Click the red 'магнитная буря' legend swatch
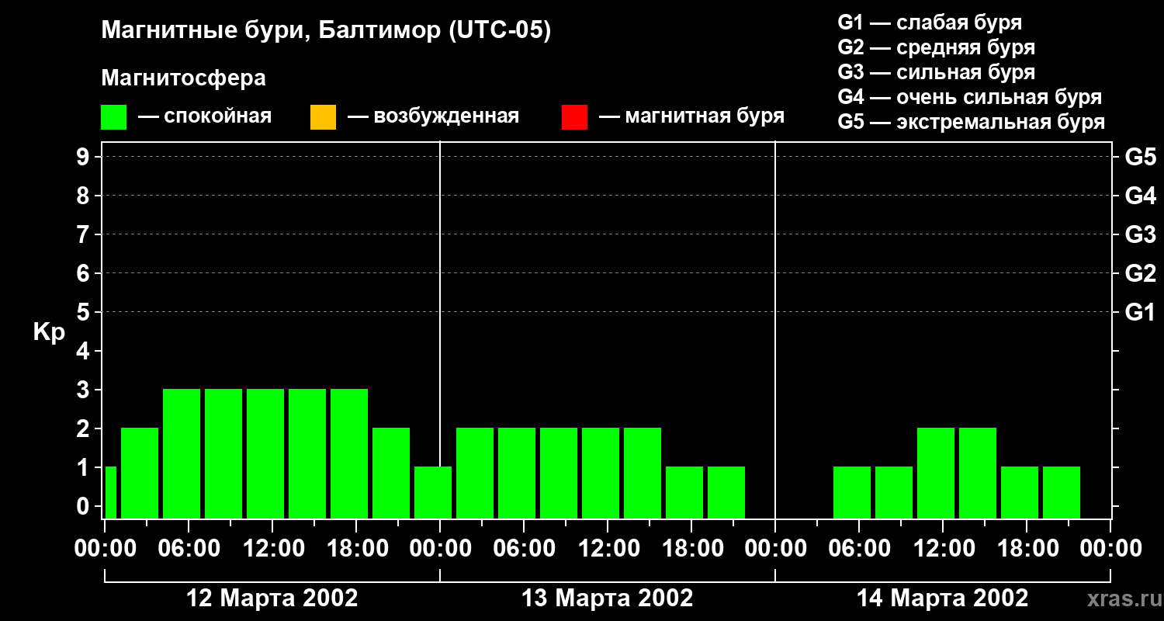 pos(574,117)
